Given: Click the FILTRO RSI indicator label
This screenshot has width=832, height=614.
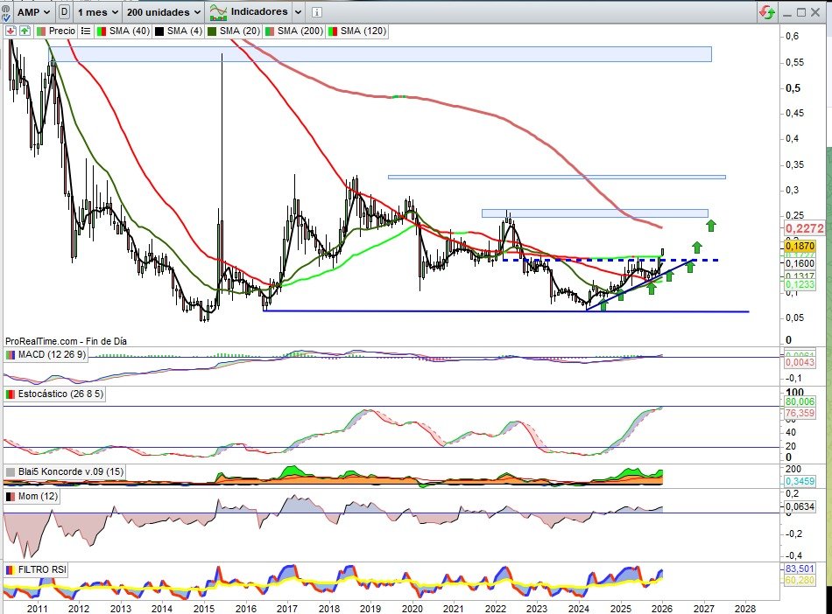Looking at the screenshot, I should [x=42, y=570].
